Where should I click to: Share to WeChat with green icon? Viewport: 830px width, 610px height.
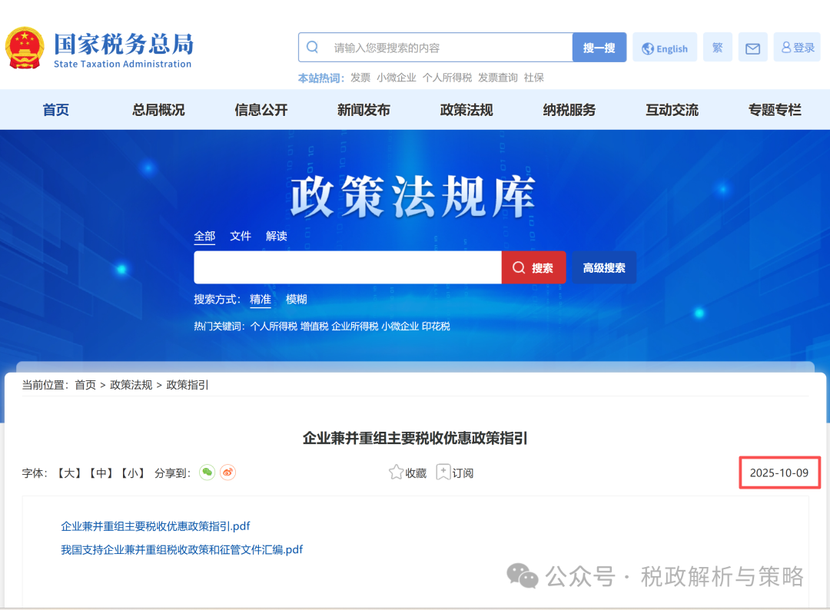[207, 472]
